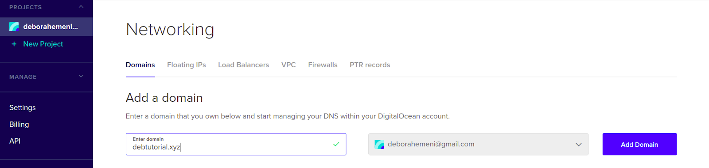
Task: Open the deborahemeni@gmail.com project dropdown
Action: 479,144
